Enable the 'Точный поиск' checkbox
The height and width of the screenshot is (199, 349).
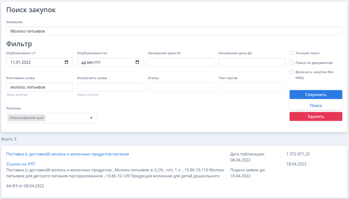point(291,53)
